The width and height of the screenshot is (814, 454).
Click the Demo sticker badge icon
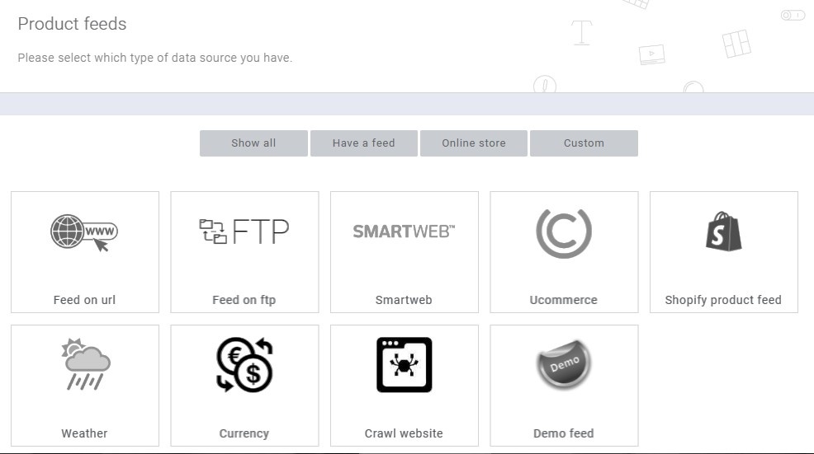point(564,364)
